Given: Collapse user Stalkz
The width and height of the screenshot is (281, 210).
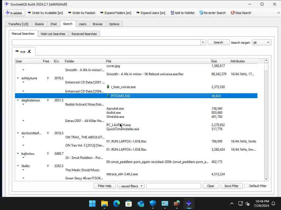Looking at the screenshot, I should [18, 166].
